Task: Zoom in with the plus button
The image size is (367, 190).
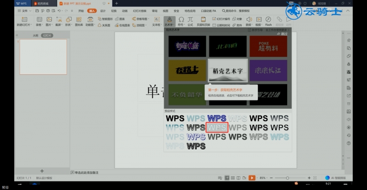Action: [x=309, y=178]
